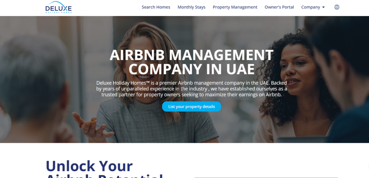
Task: Click the Deluxe Holiday Homes logo
Action: pos(58,7)
